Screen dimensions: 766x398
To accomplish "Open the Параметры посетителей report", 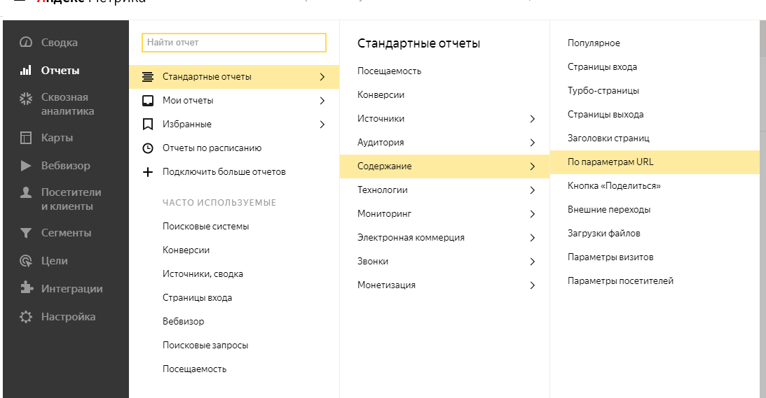I will (620, 281).
